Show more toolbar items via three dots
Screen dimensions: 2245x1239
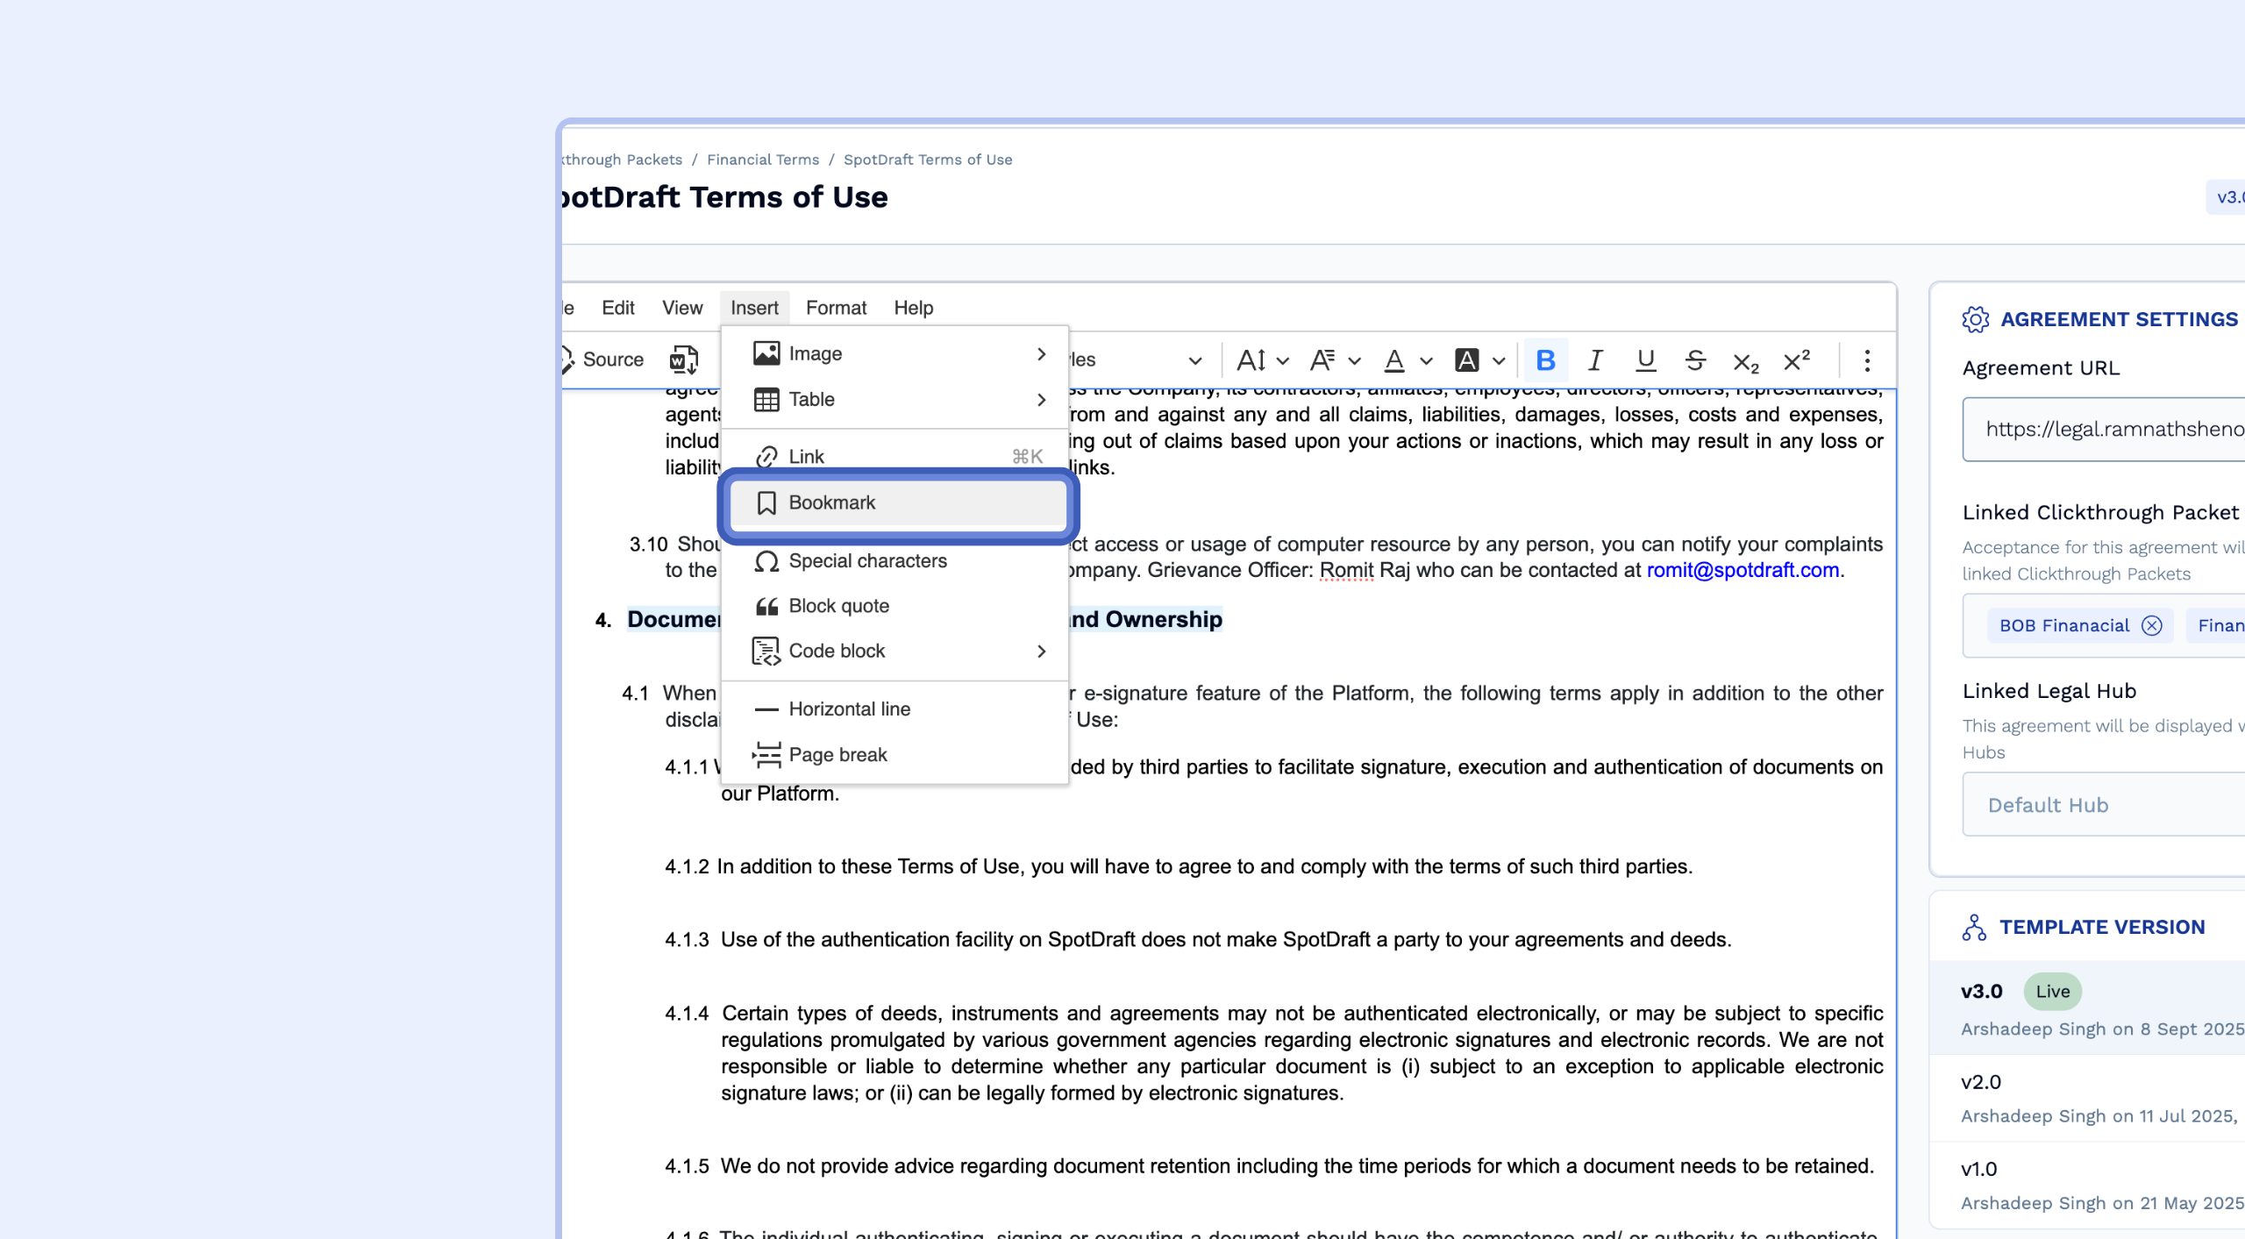click(1867, 360)
